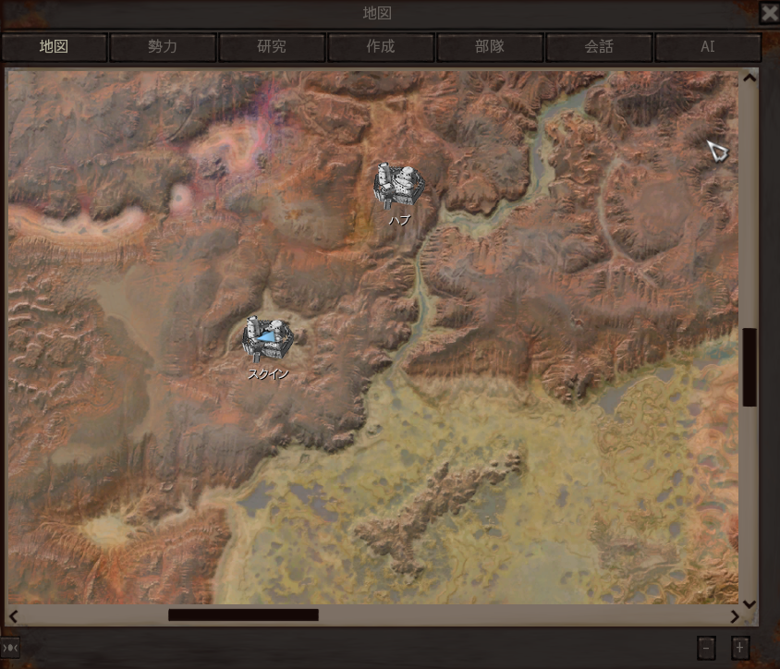
Task: Click the map scroll down arrow
Action: pos(750,603)
